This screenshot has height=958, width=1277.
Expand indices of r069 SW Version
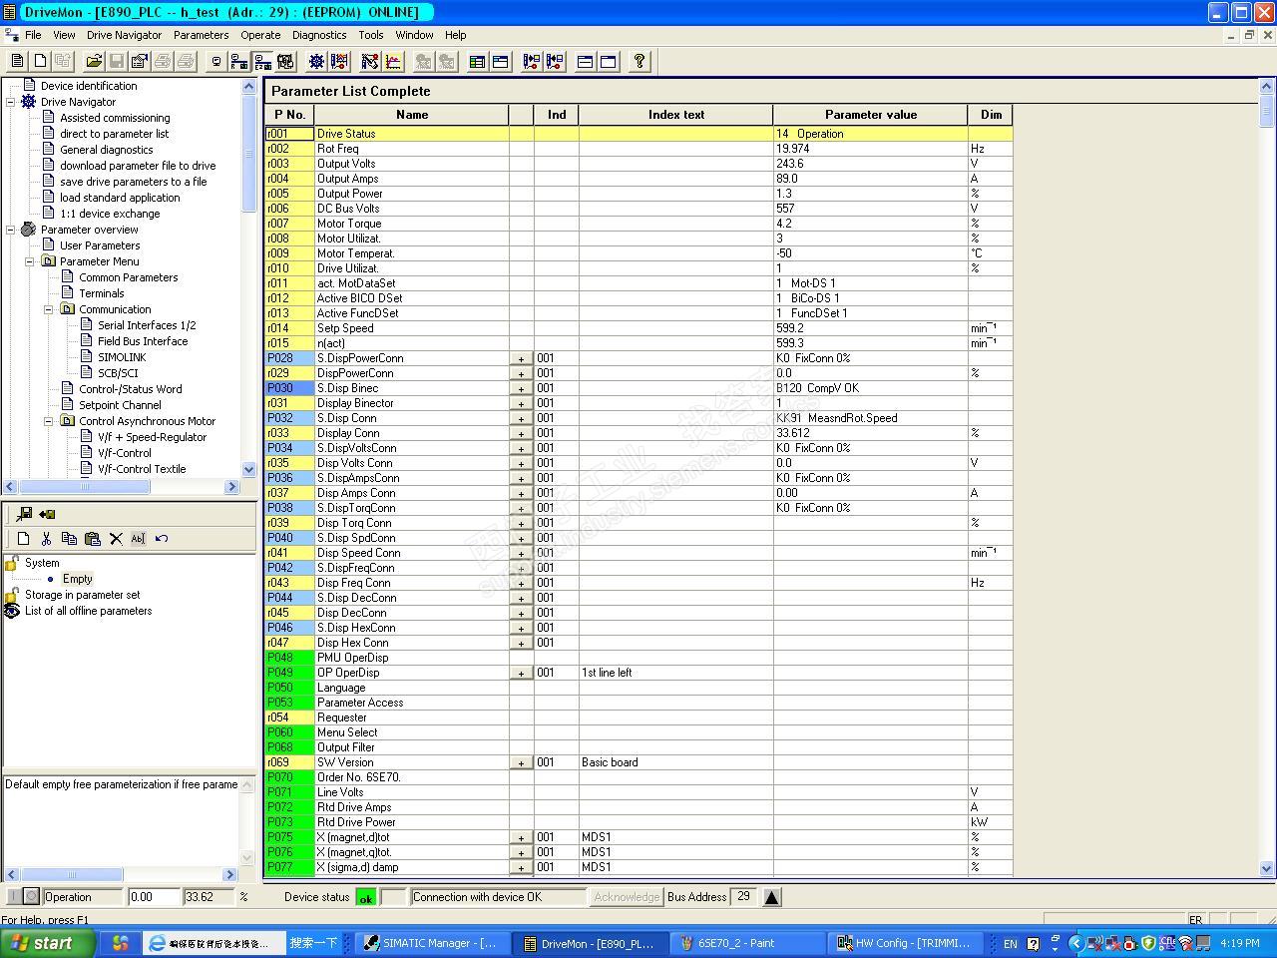[x=521, y=762]
